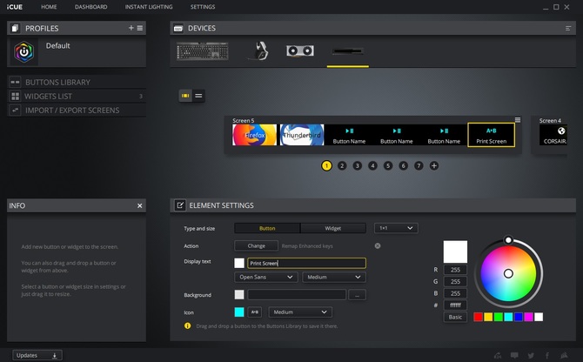
Task: Go to screen page 4
Action: point(372,165)
